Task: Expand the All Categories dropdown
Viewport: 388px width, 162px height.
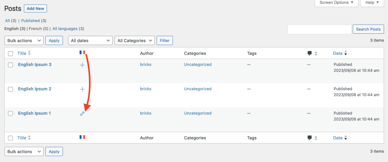Action: (135, 40)
